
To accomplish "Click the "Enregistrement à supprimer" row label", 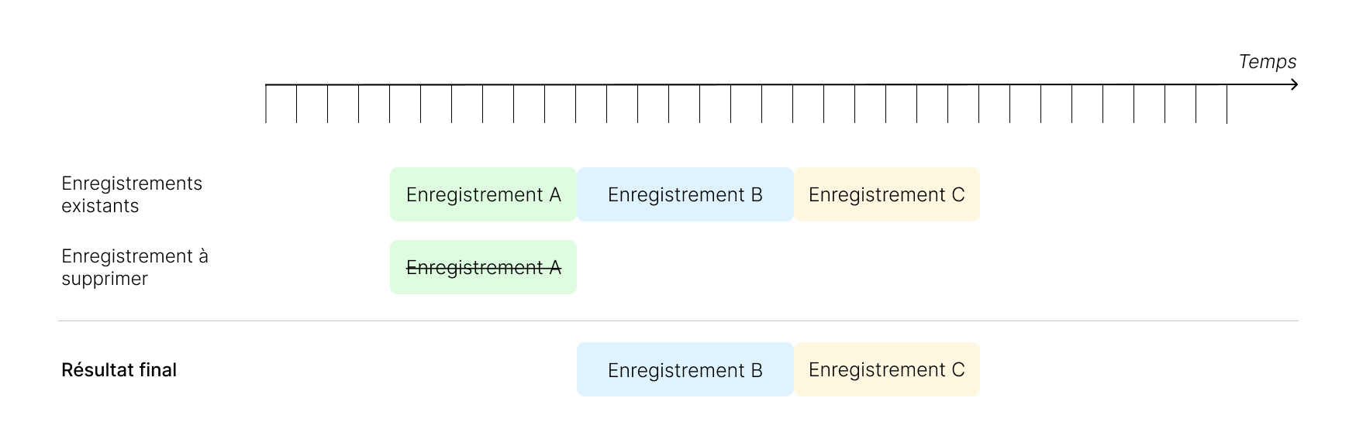I will tap(135, 267).
